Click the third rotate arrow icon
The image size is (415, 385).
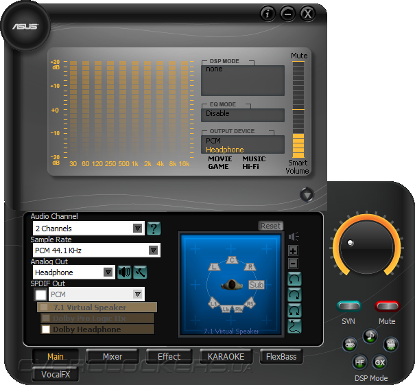(x=294, y=310)
